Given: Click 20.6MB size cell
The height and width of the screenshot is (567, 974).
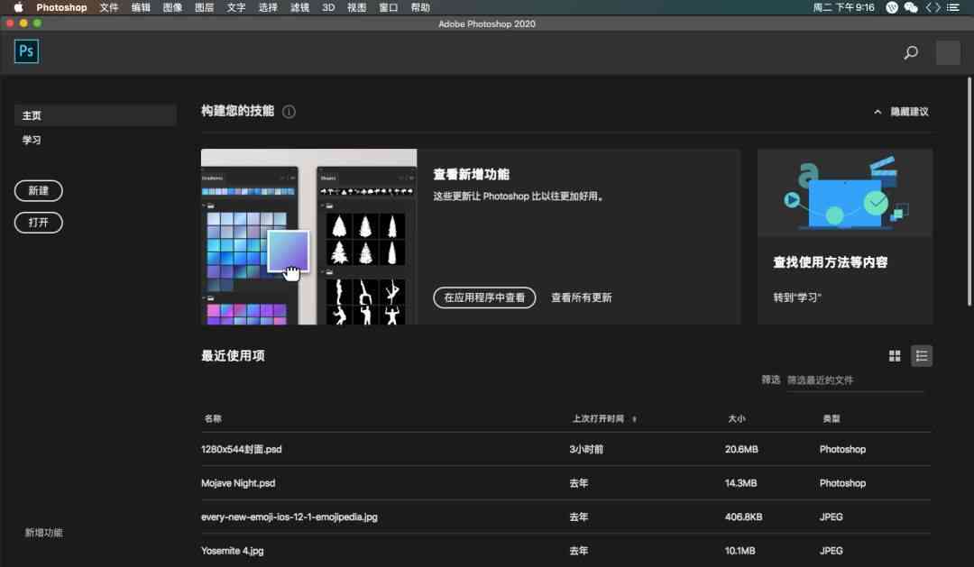Looking at the screenshot, I should tap(741, 449).
